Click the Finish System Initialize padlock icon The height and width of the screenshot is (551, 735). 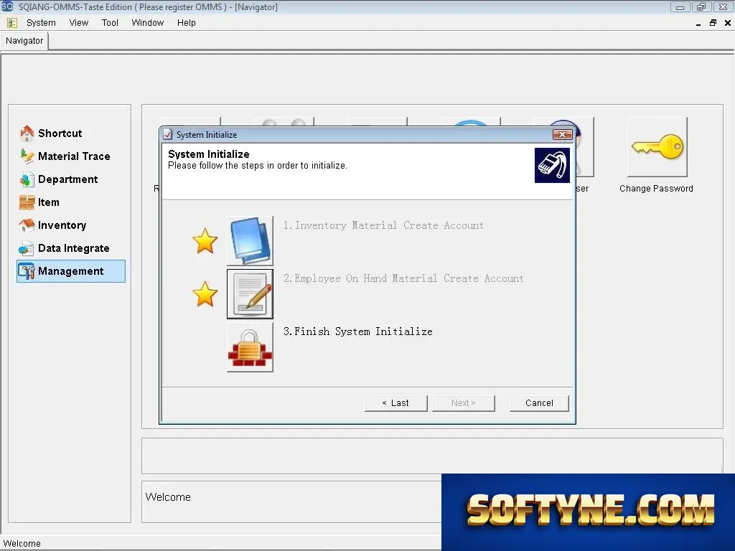click(x=250, y=347)
